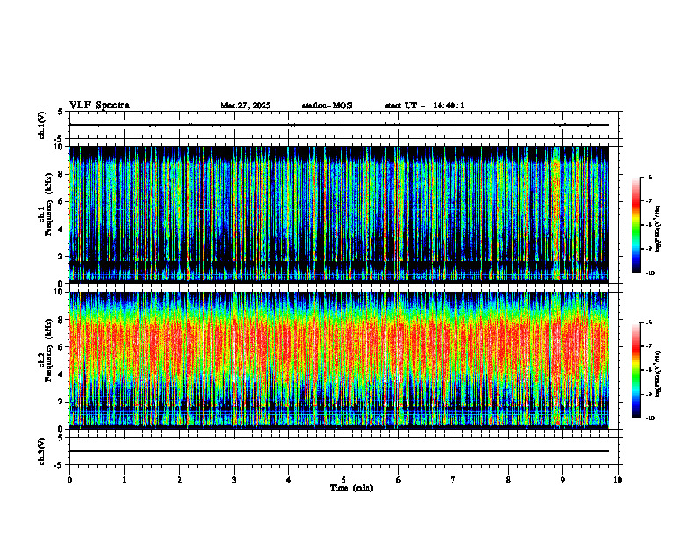Click time axis tick label "10"
Viewport: 696px width, 538px height.
tap(618, 480)
